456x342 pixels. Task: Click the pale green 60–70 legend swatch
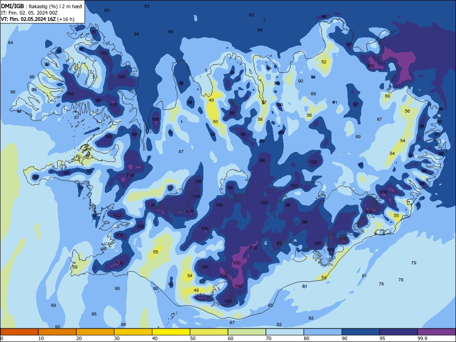point(247,332)
